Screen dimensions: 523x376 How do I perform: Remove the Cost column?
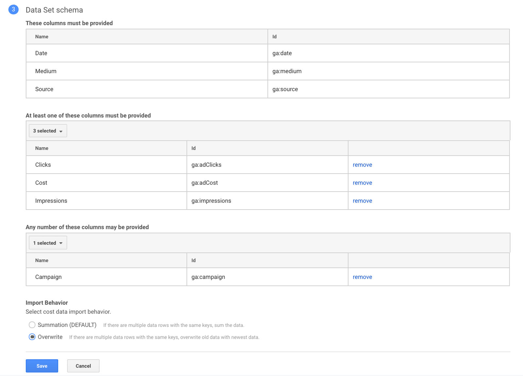pyautogui.click(x=362, y=183)
